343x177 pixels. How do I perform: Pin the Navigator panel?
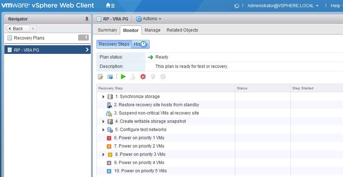point(87,19)
